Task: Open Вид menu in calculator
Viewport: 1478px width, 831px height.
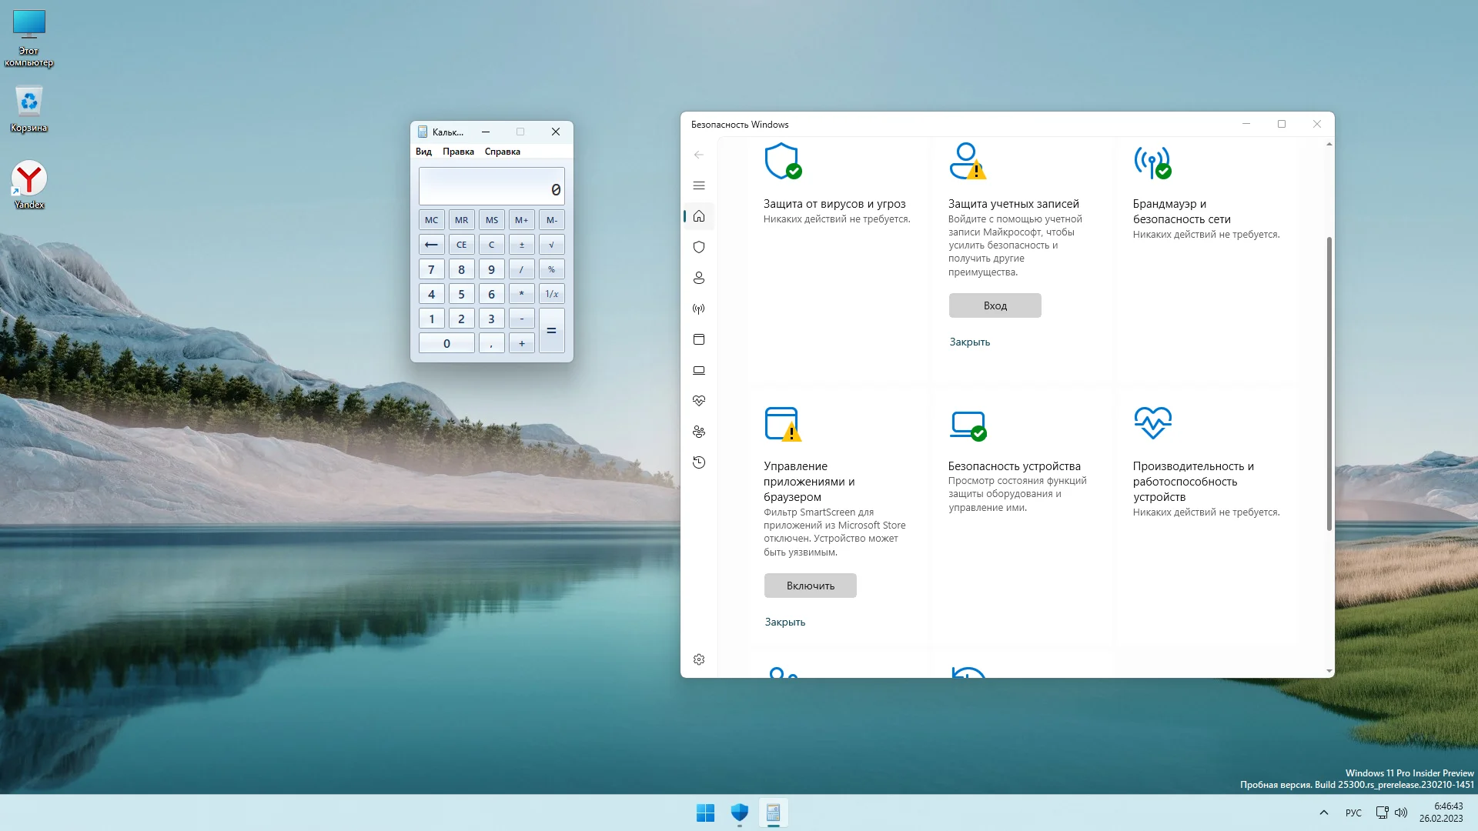Action: click(x=423, y=152)
